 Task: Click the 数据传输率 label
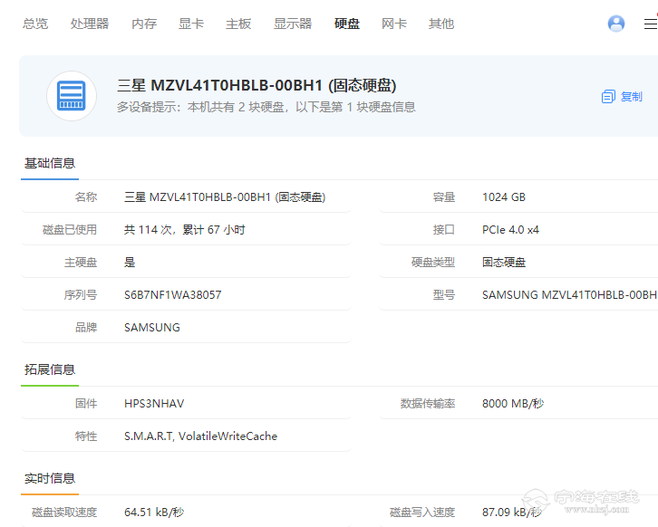point(428,403)
